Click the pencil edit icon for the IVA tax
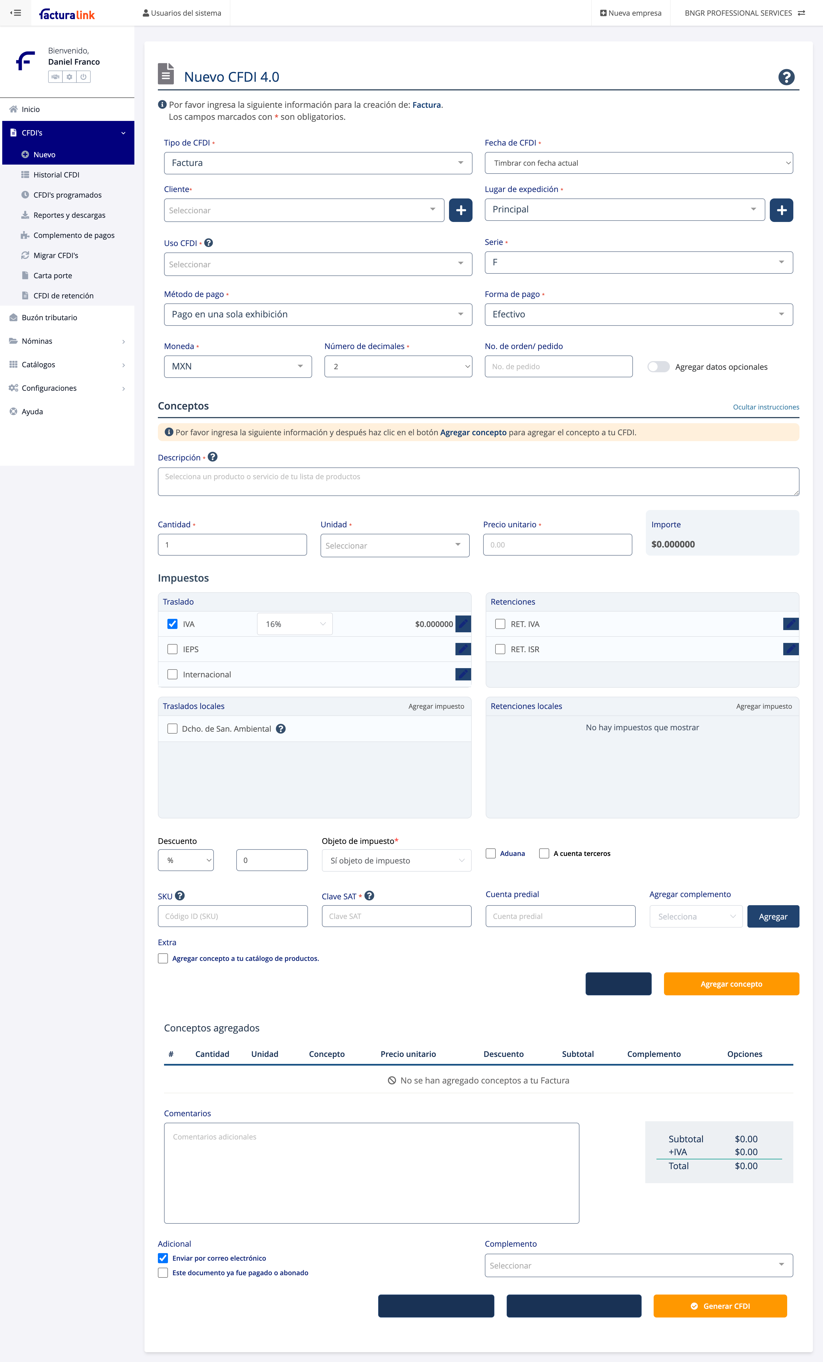The height and width of the screenshot is (1362, 823). [463, 624]
